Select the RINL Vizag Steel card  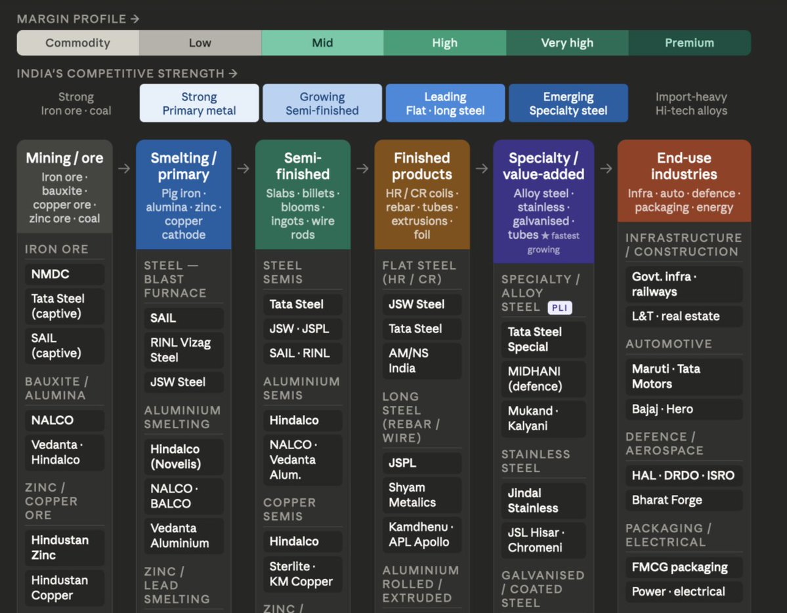pyautogui.click(x=184, y=350)
